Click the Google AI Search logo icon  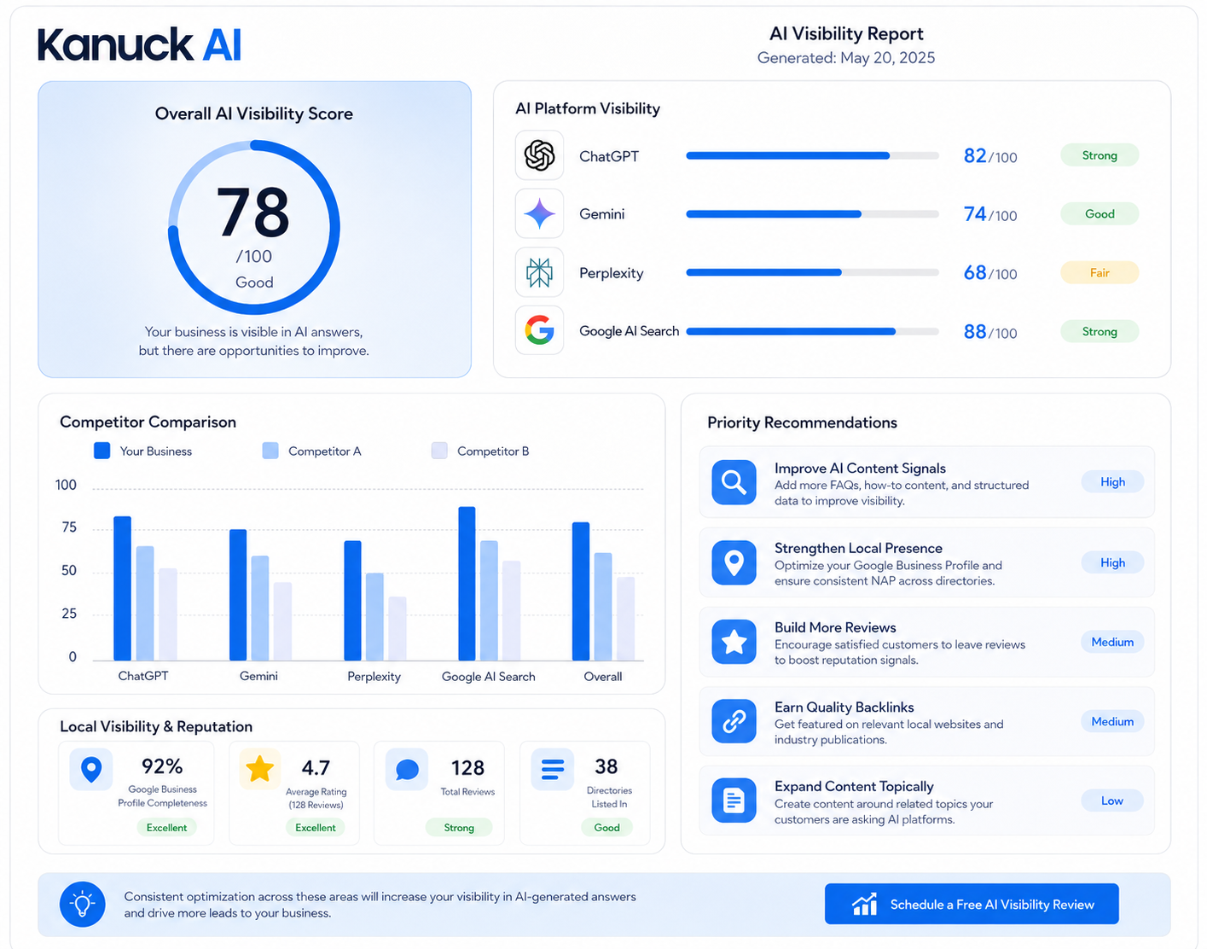tap(539, 330)
